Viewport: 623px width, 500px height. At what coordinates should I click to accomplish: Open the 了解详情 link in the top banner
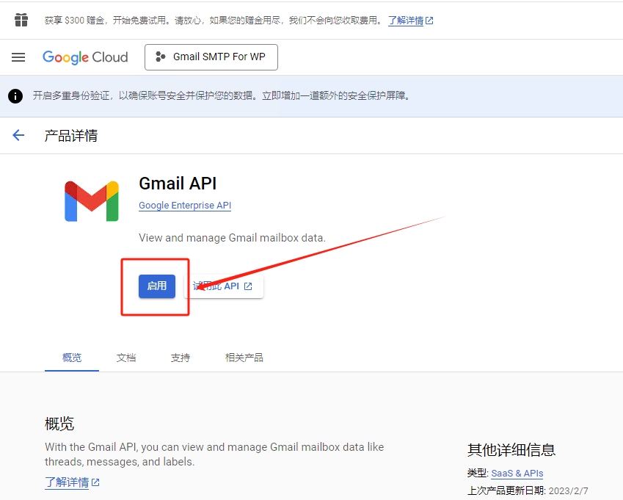click(x=410, y=21)
